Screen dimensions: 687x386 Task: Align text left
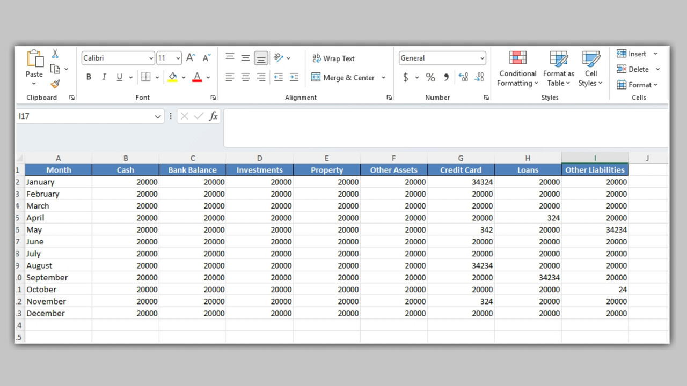point(230,77)
